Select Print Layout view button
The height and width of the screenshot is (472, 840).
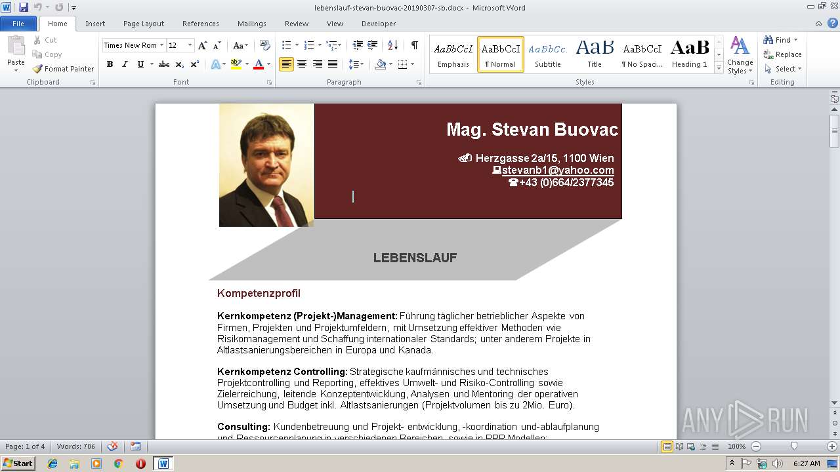point(667,446)
